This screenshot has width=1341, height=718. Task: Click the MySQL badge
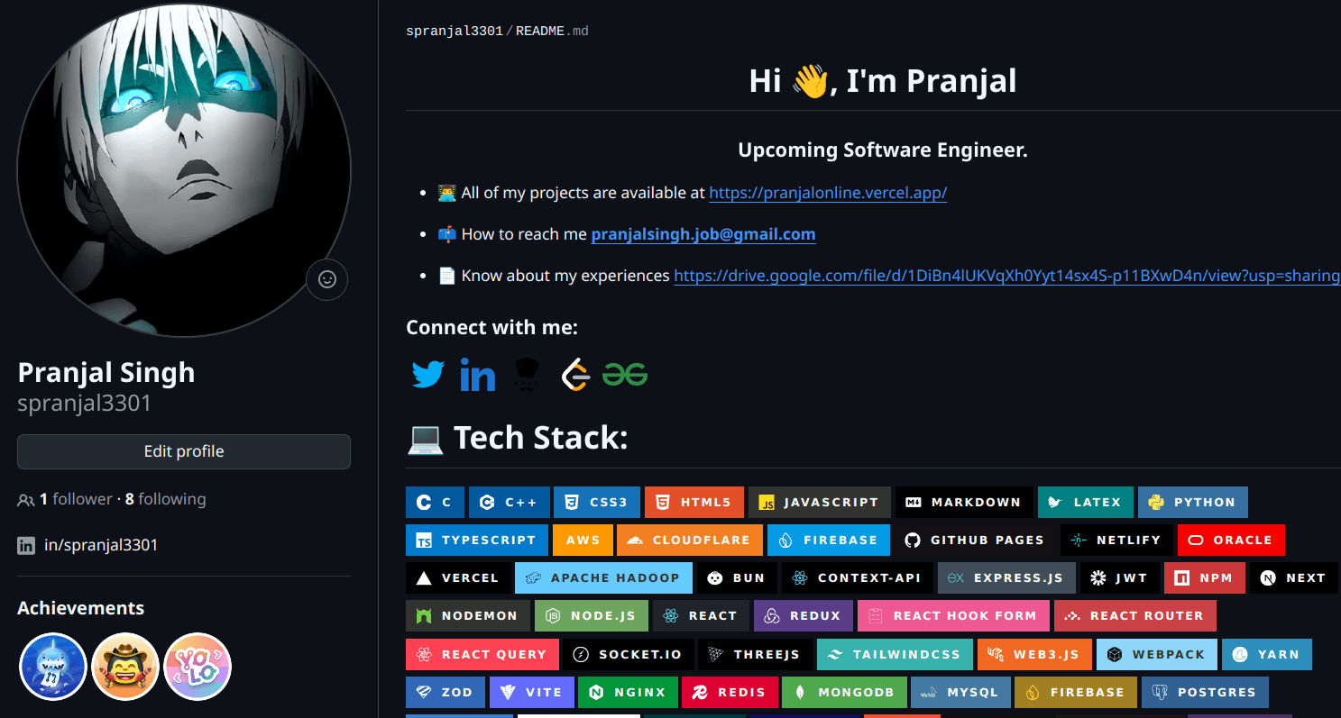[x=960, y=692]
